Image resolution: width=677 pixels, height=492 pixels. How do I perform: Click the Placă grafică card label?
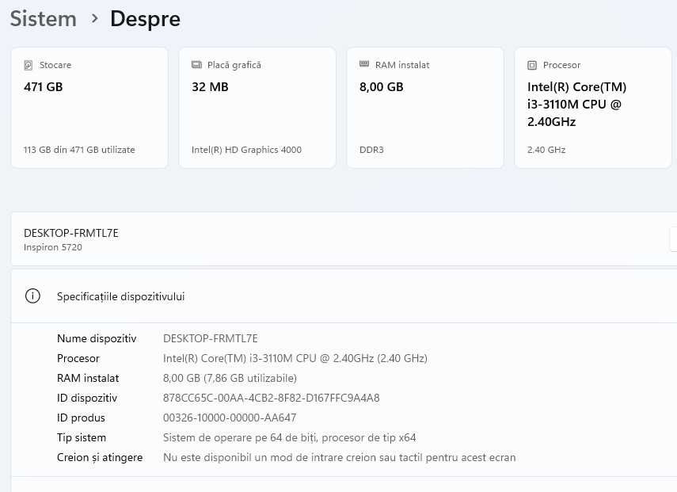tap(234, 65)
